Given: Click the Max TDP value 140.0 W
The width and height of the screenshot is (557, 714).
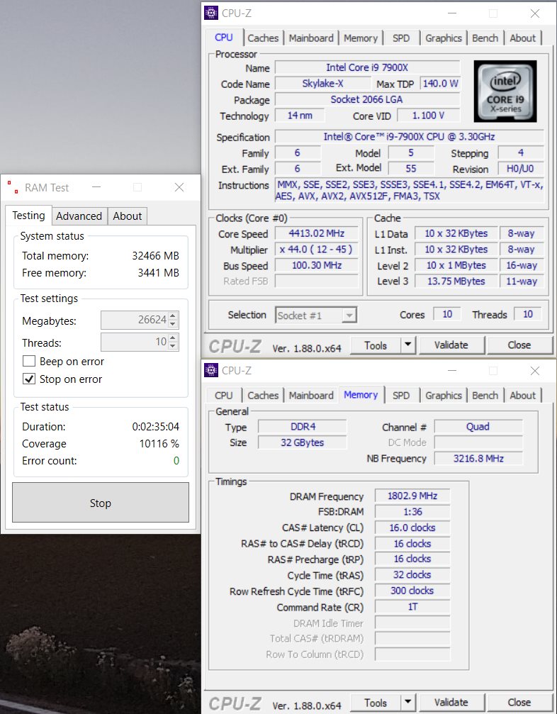Looking at the screenshot, I should pos(439,84).
